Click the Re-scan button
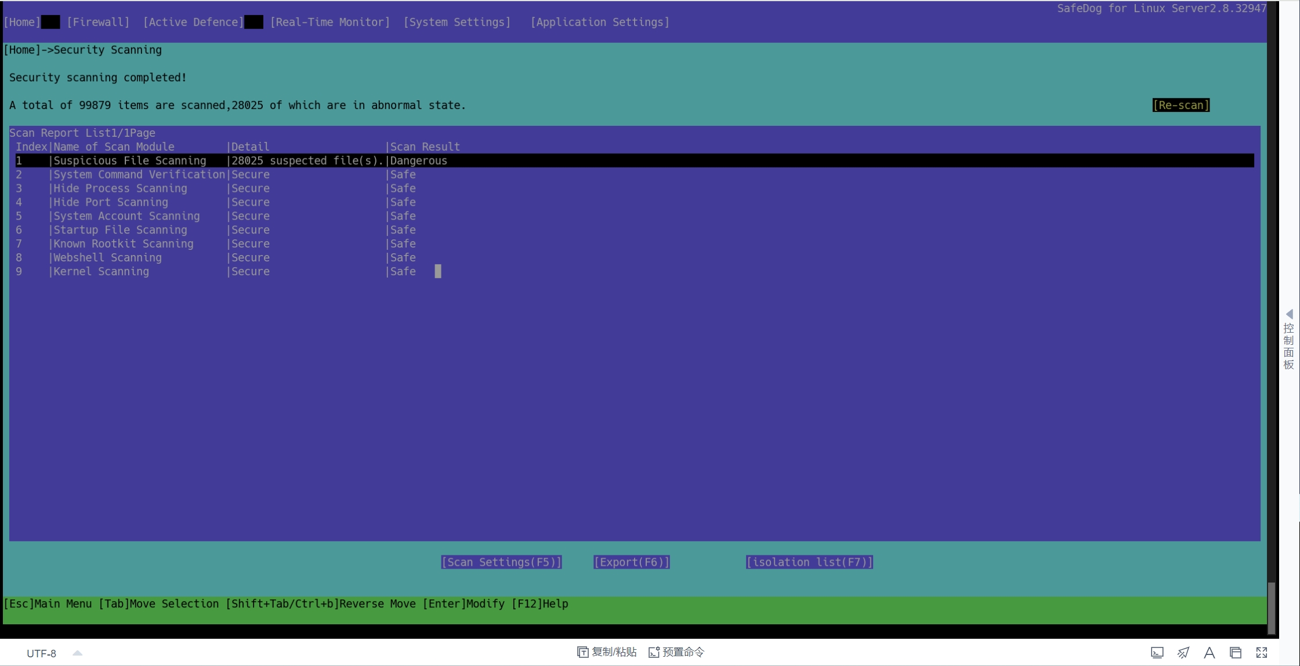Image resolution: width=1300 pixels, height=666 pixels. click(x=1180, y=105)
